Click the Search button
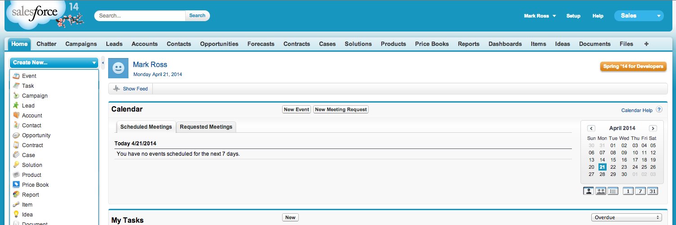676x225 pixels. coord(197,15)
